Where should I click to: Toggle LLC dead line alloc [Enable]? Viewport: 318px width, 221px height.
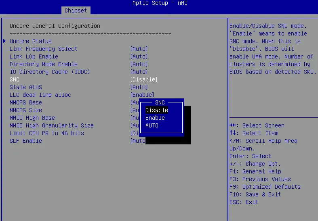[x=142, y=95]
